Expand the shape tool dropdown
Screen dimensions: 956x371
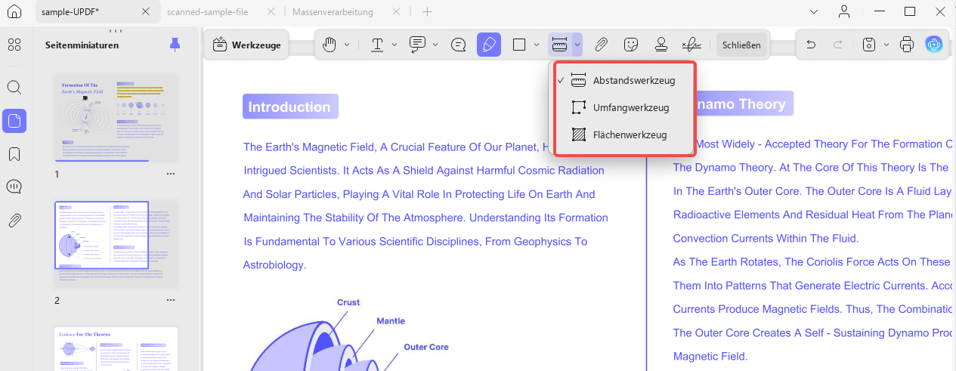(x=537, y=45)
